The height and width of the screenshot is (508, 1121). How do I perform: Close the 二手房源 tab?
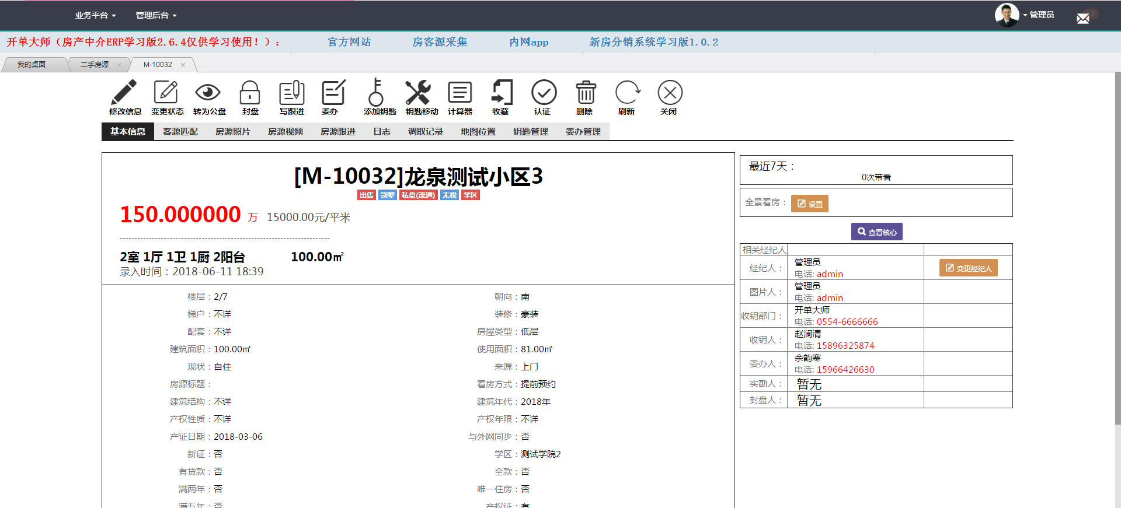pyautogui.click(x=119, y=65)
